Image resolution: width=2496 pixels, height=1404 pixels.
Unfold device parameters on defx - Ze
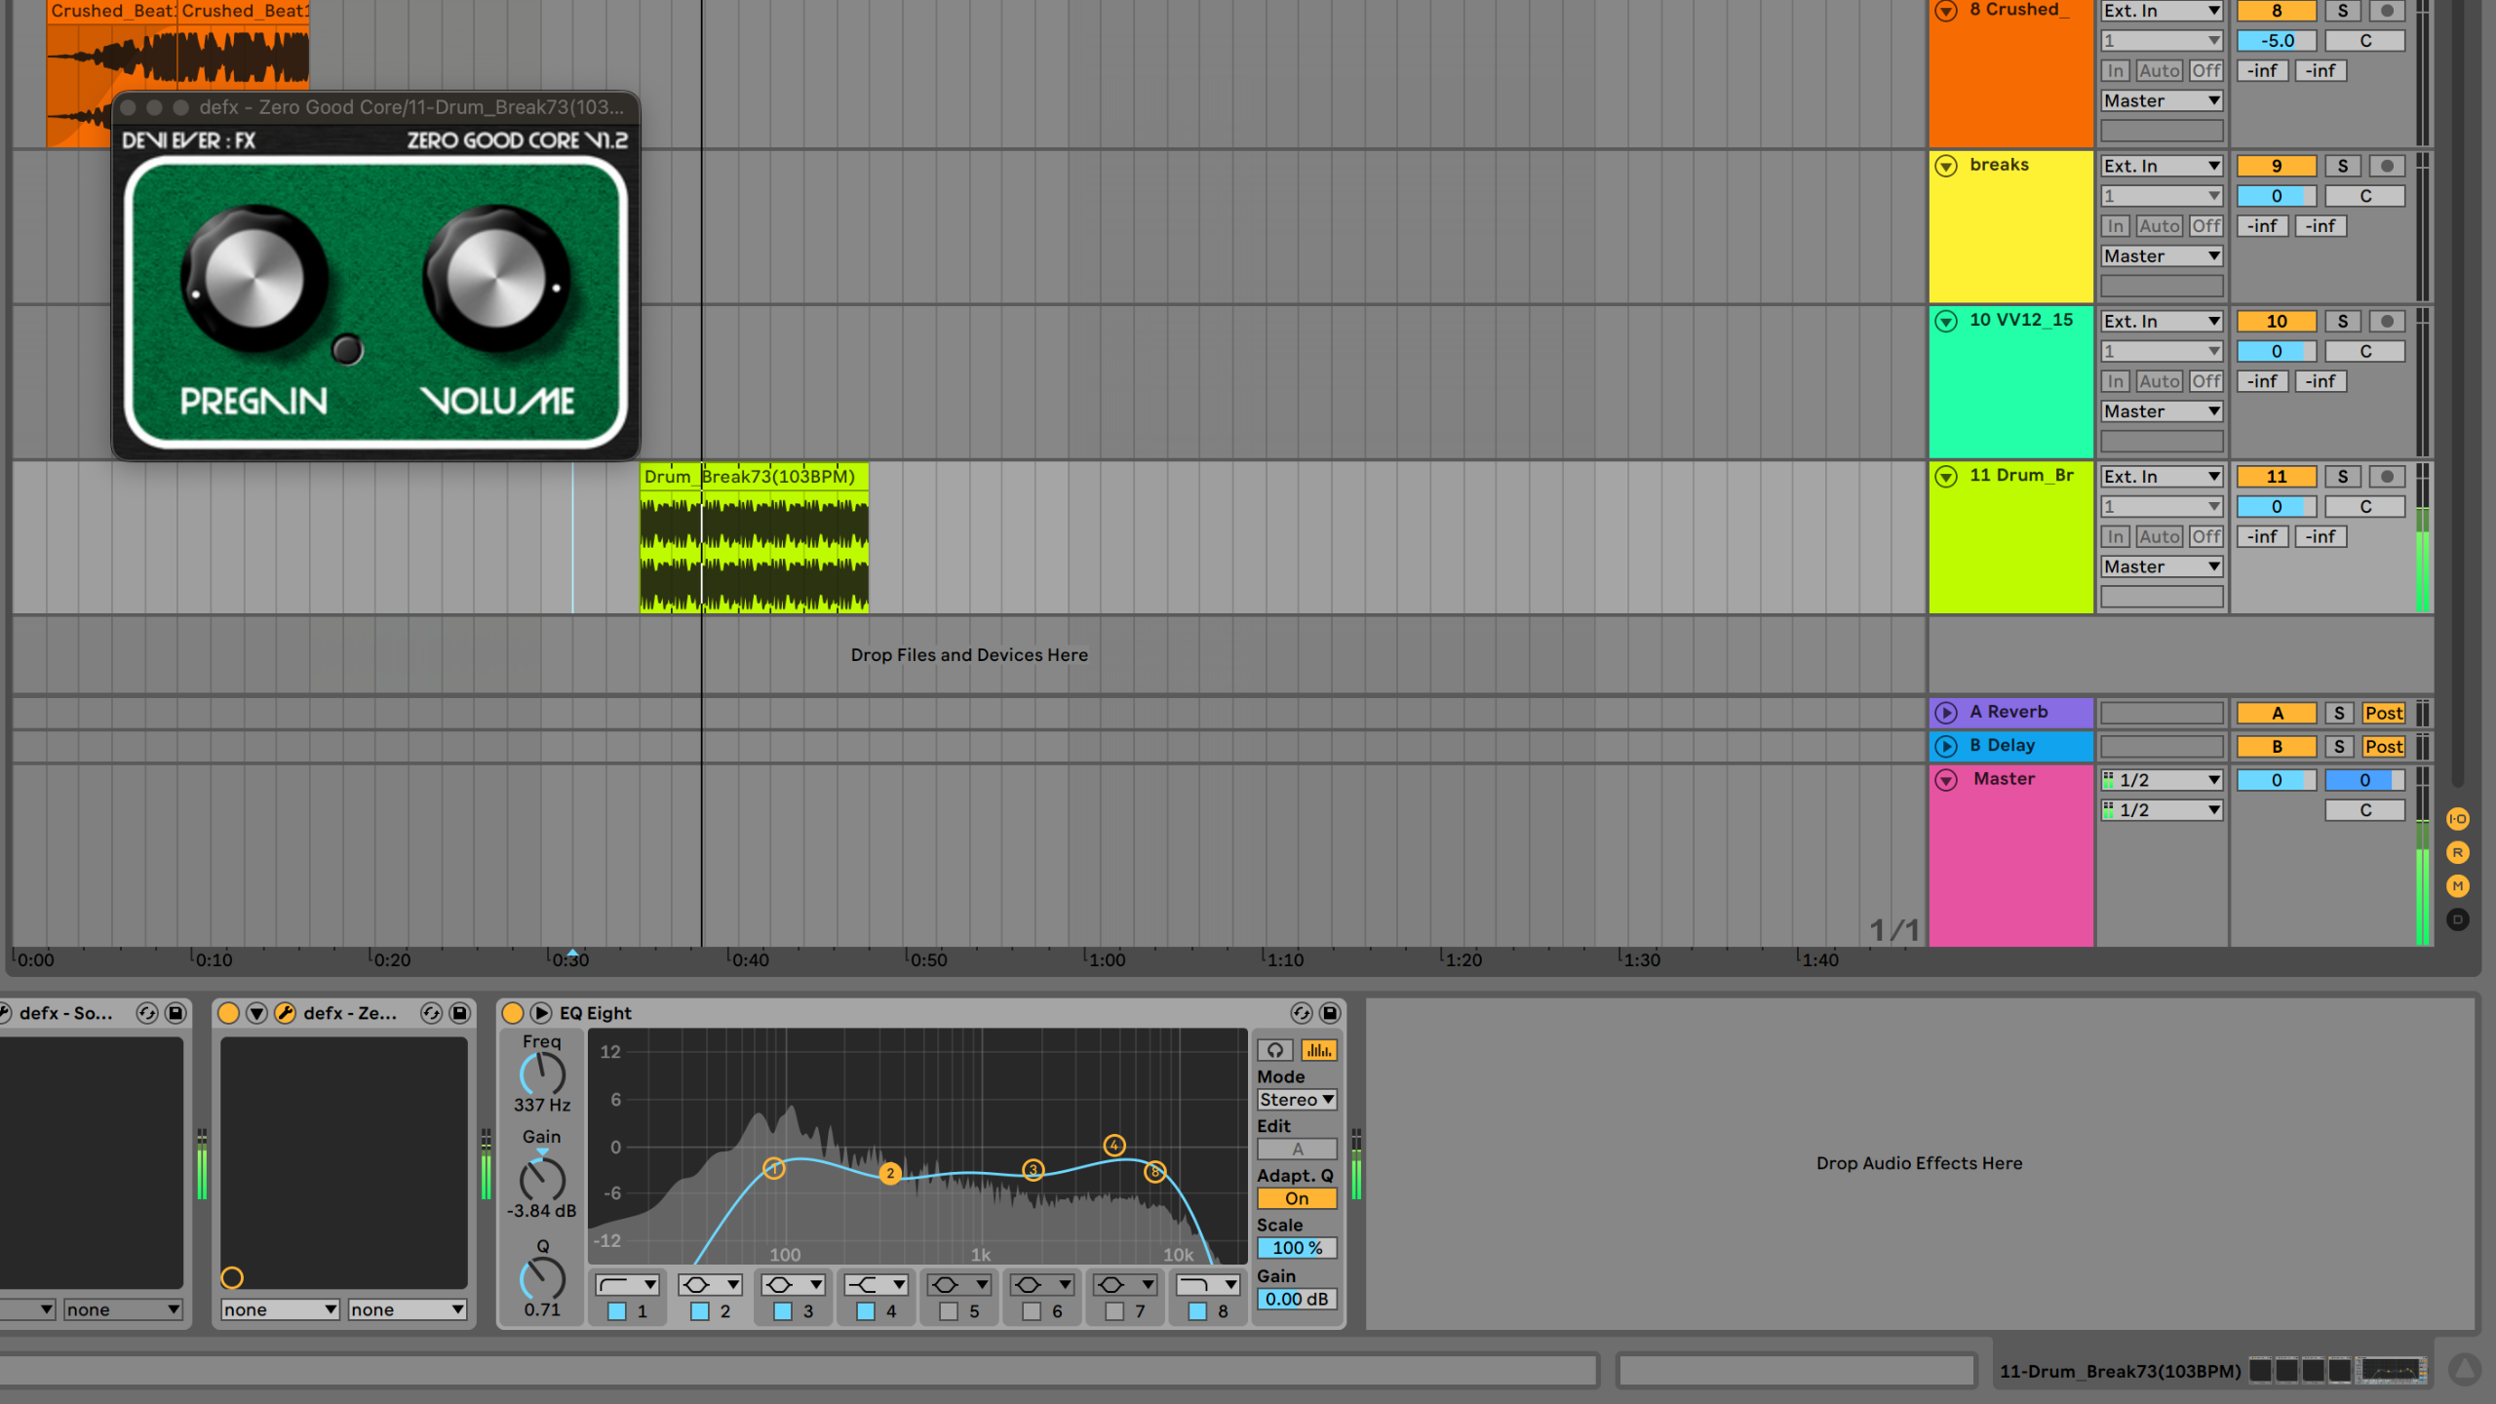pos(256,1013)
